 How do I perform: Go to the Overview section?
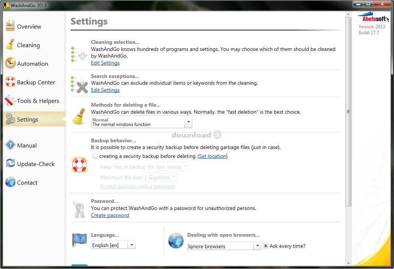[29, 26]
